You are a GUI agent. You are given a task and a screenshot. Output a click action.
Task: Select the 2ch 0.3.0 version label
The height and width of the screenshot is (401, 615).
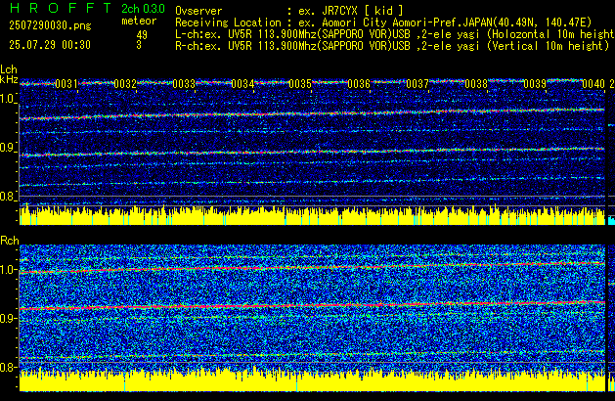143,8
